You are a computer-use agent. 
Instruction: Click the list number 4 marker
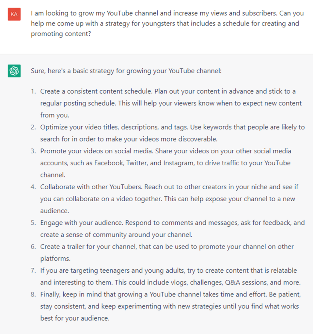point(33,187)
